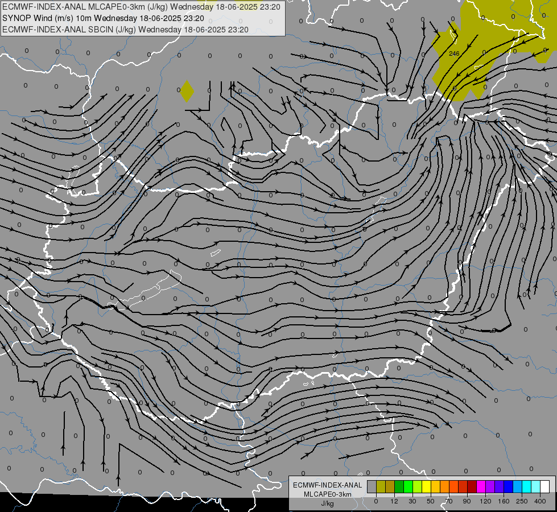The image size is (557, 512).
Task: Click the 'SBCIN (J/kg)' title line
Action: 125,30
